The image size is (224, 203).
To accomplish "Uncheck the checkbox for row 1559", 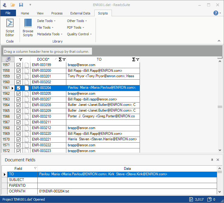I will coord(18,77).
